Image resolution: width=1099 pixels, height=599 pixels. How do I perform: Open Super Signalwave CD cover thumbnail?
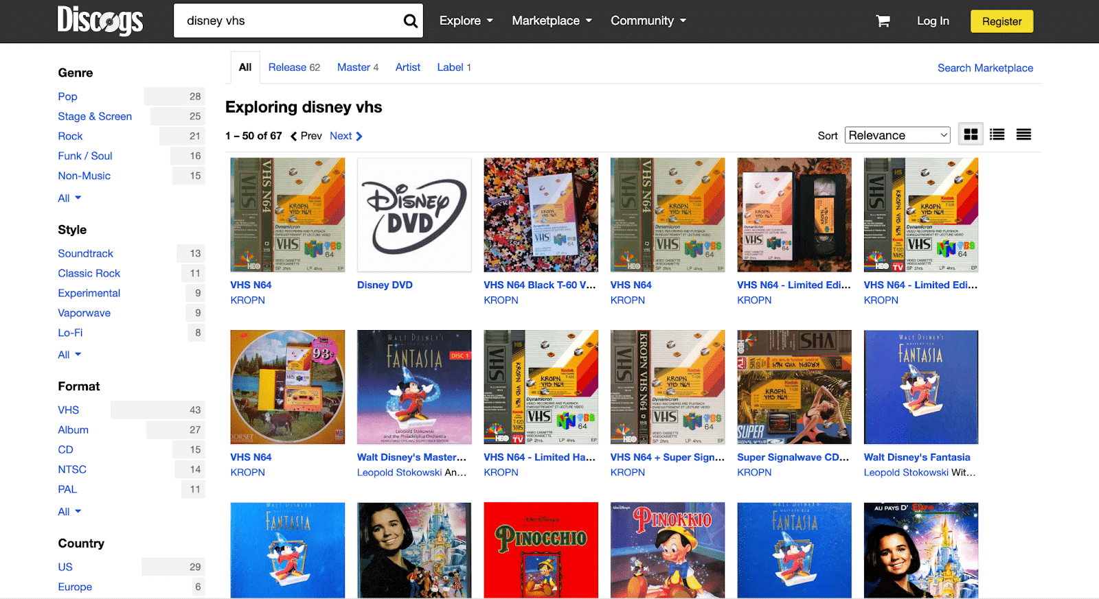coord(794,387)
